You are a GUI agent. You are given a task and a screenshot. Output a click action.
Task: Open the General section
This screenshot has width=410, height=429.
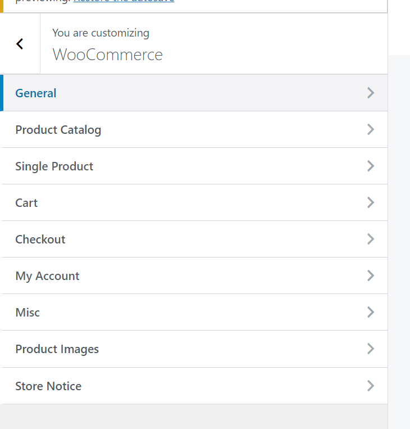click(36, 93)
